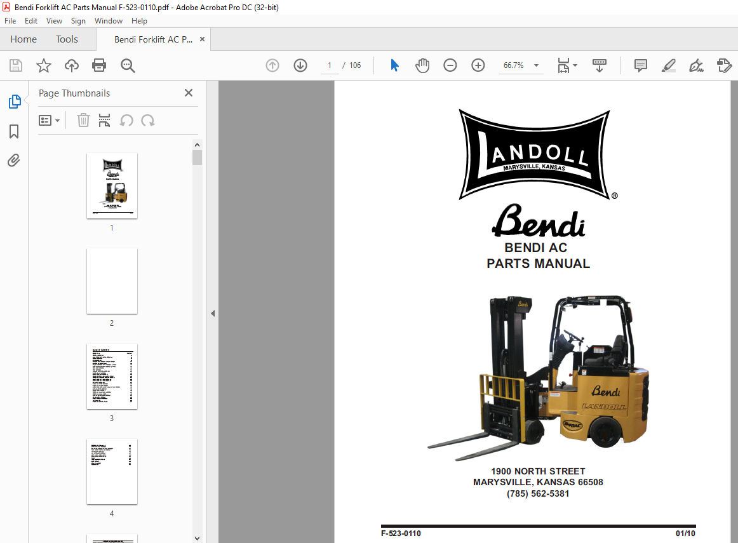Add file to starred with star icon
738x543 pixels.
coord(44,65)
